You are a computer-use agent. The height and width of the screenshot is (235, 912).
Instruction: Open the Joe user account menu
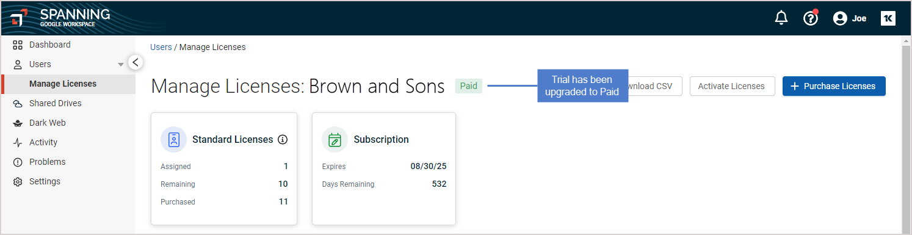[850, 18]
